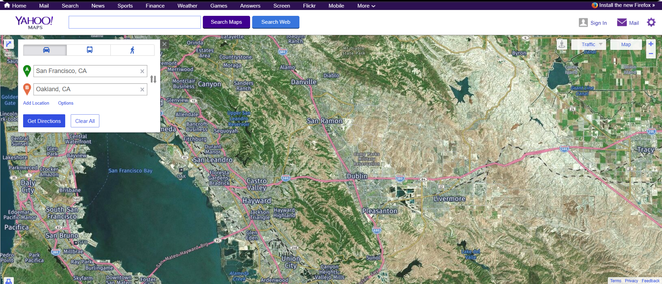Select the walking directions icon

point(132,50)
